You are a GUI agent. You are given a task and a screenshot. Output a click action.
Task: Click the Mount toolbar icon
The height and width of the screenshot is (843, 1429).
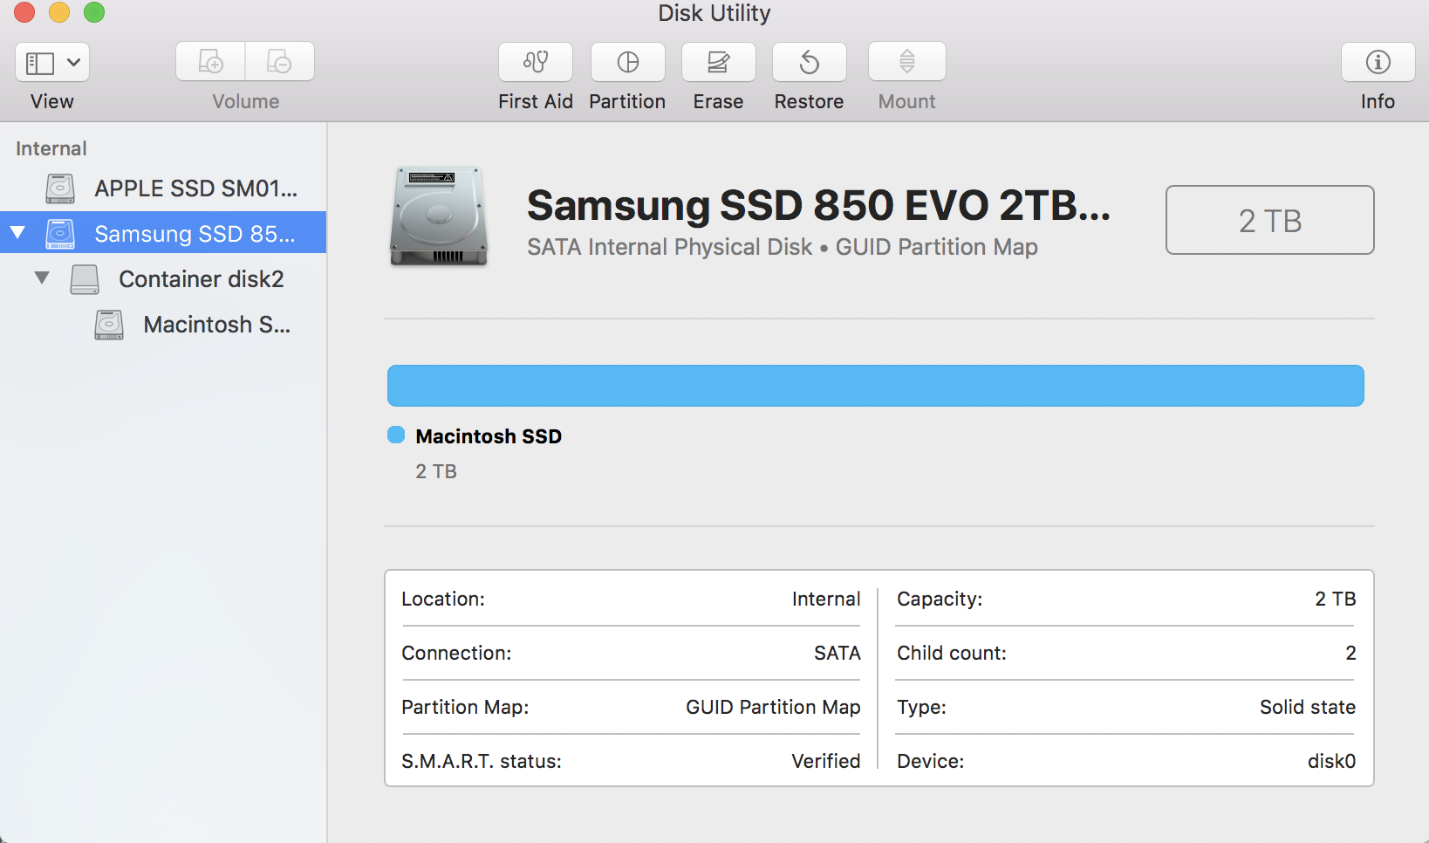(907, 62)
